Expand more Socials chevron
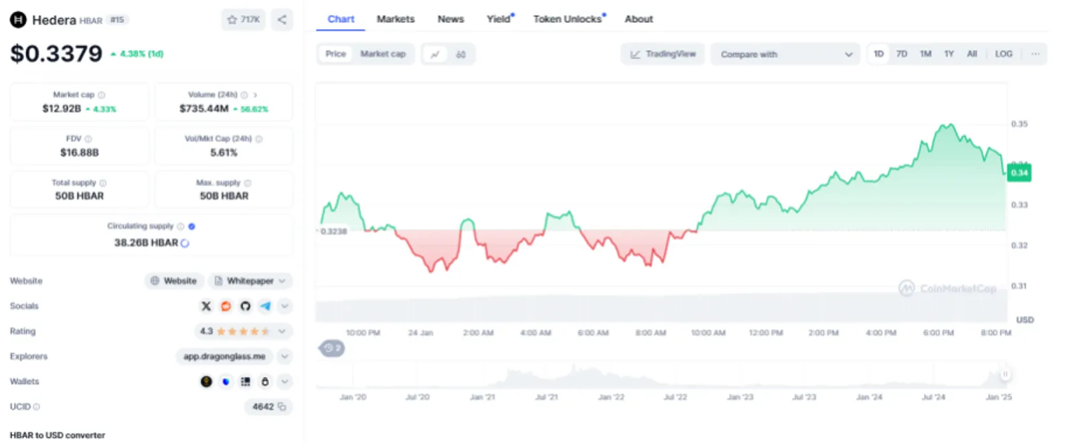1071x446 pixels. [x=284, y=306]
